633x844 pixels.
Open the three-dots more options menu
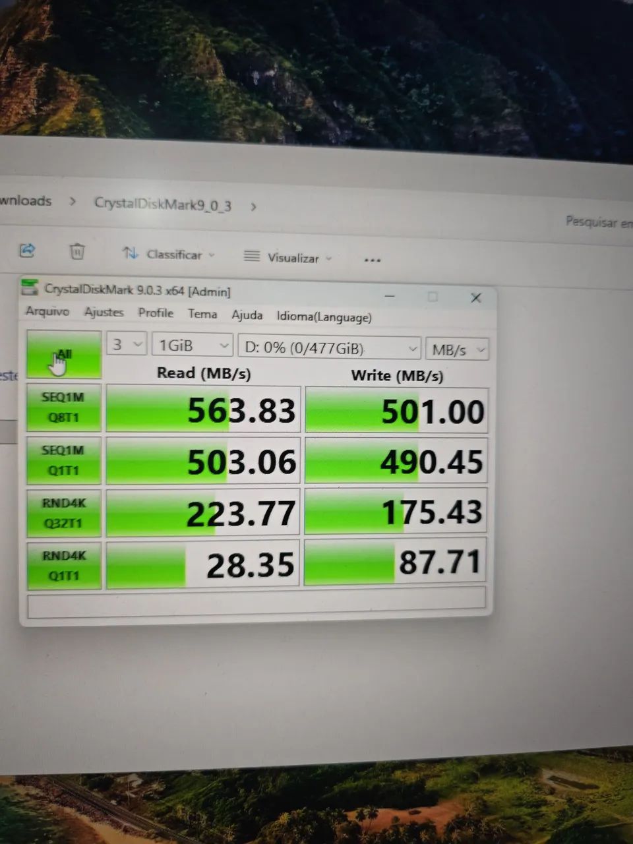pyautogui.click(x=373, y=260)
